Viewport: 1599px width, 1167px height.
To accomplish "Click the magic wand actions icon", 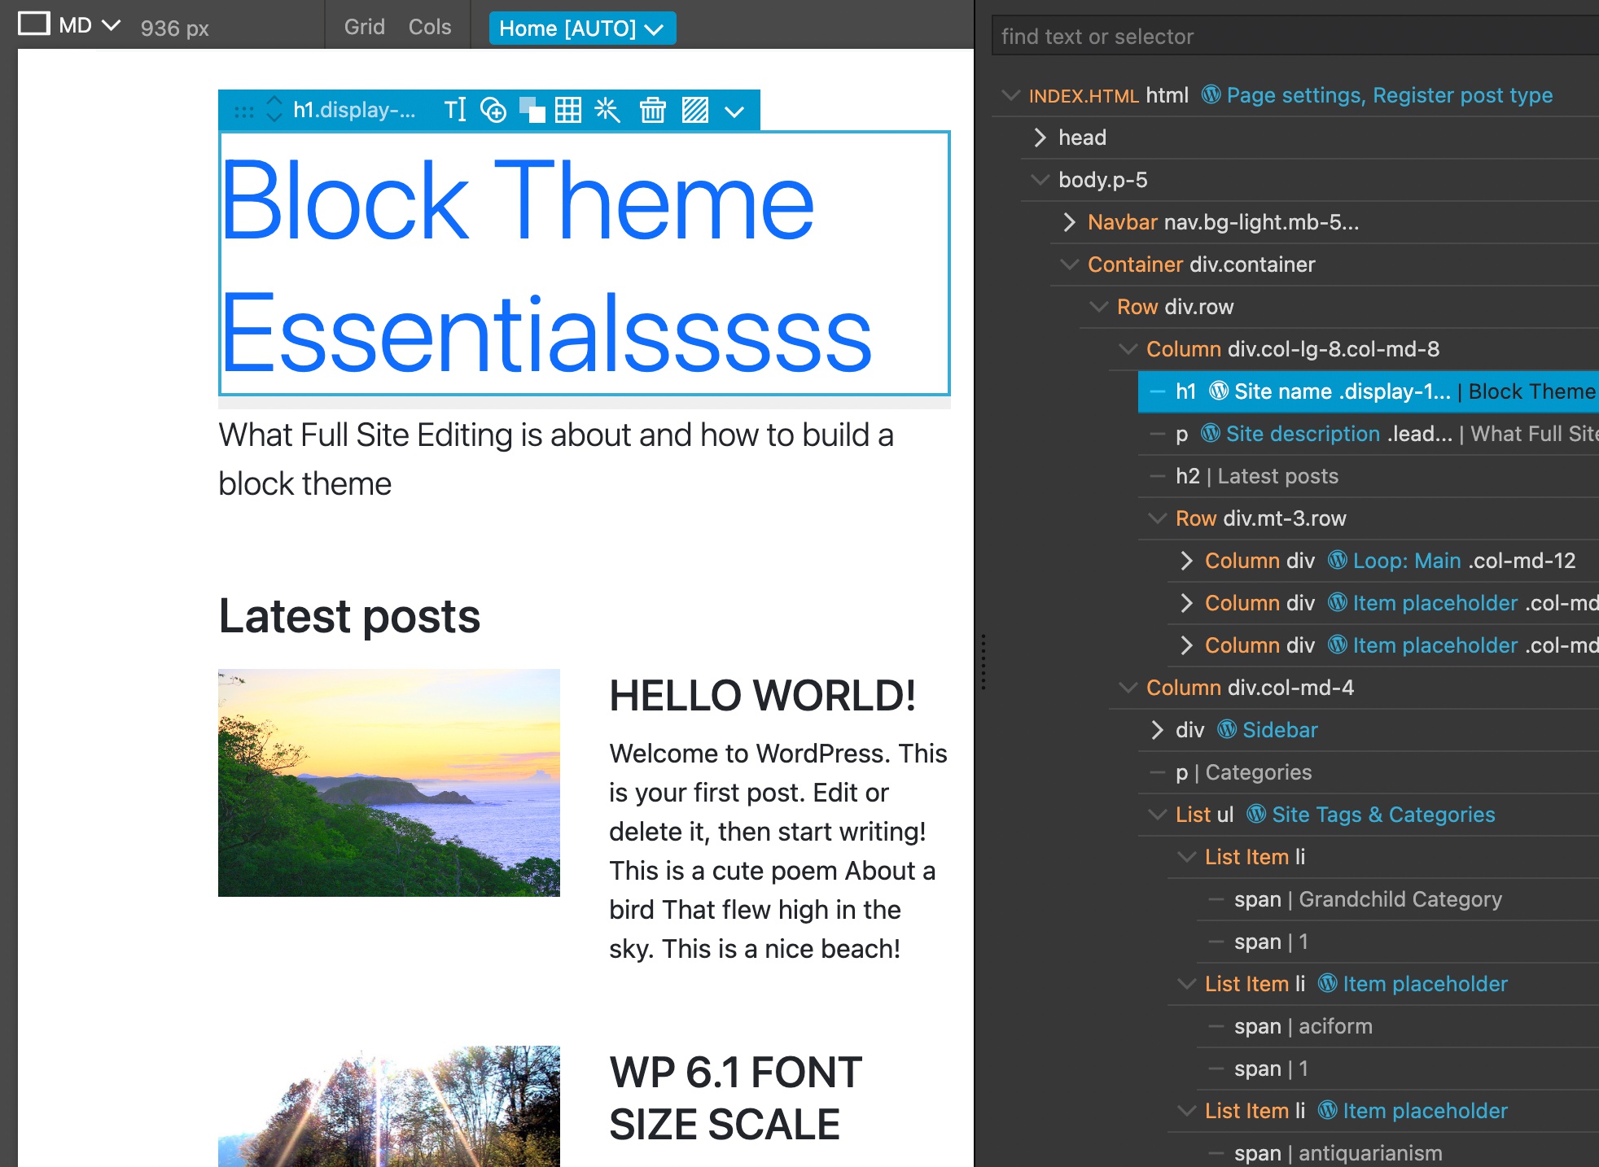I will click(x=607, y=110).
